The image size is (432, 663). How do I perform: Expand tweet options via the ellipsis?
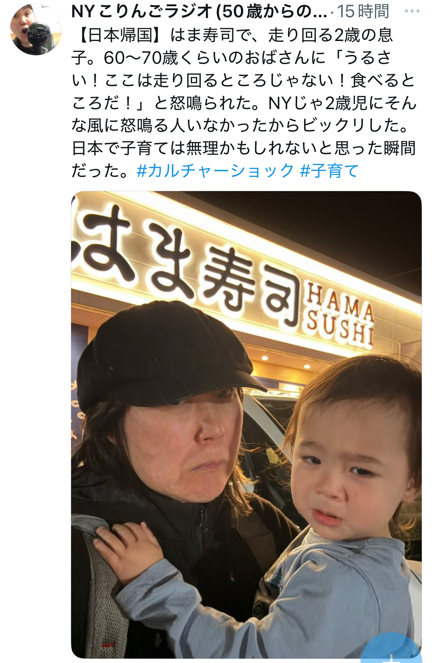click(x=412, y=11)
